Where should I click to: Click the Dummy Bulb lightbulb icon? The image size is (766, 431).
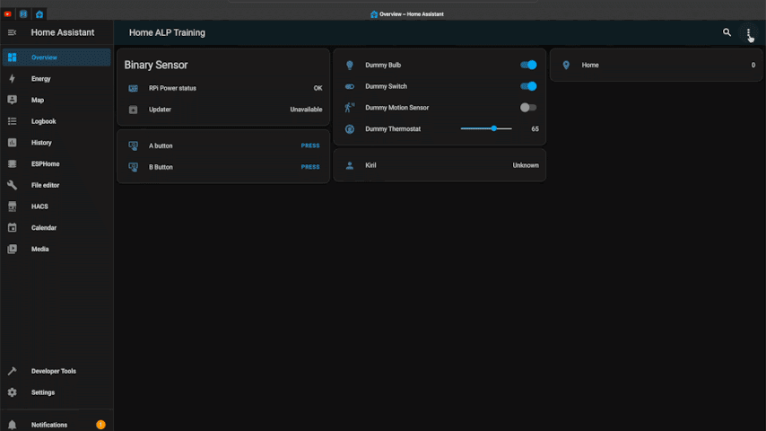[350, 65]
